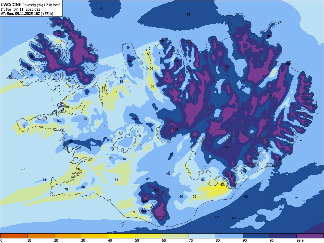Click the UWC/DINI title text

coord(11,5)
